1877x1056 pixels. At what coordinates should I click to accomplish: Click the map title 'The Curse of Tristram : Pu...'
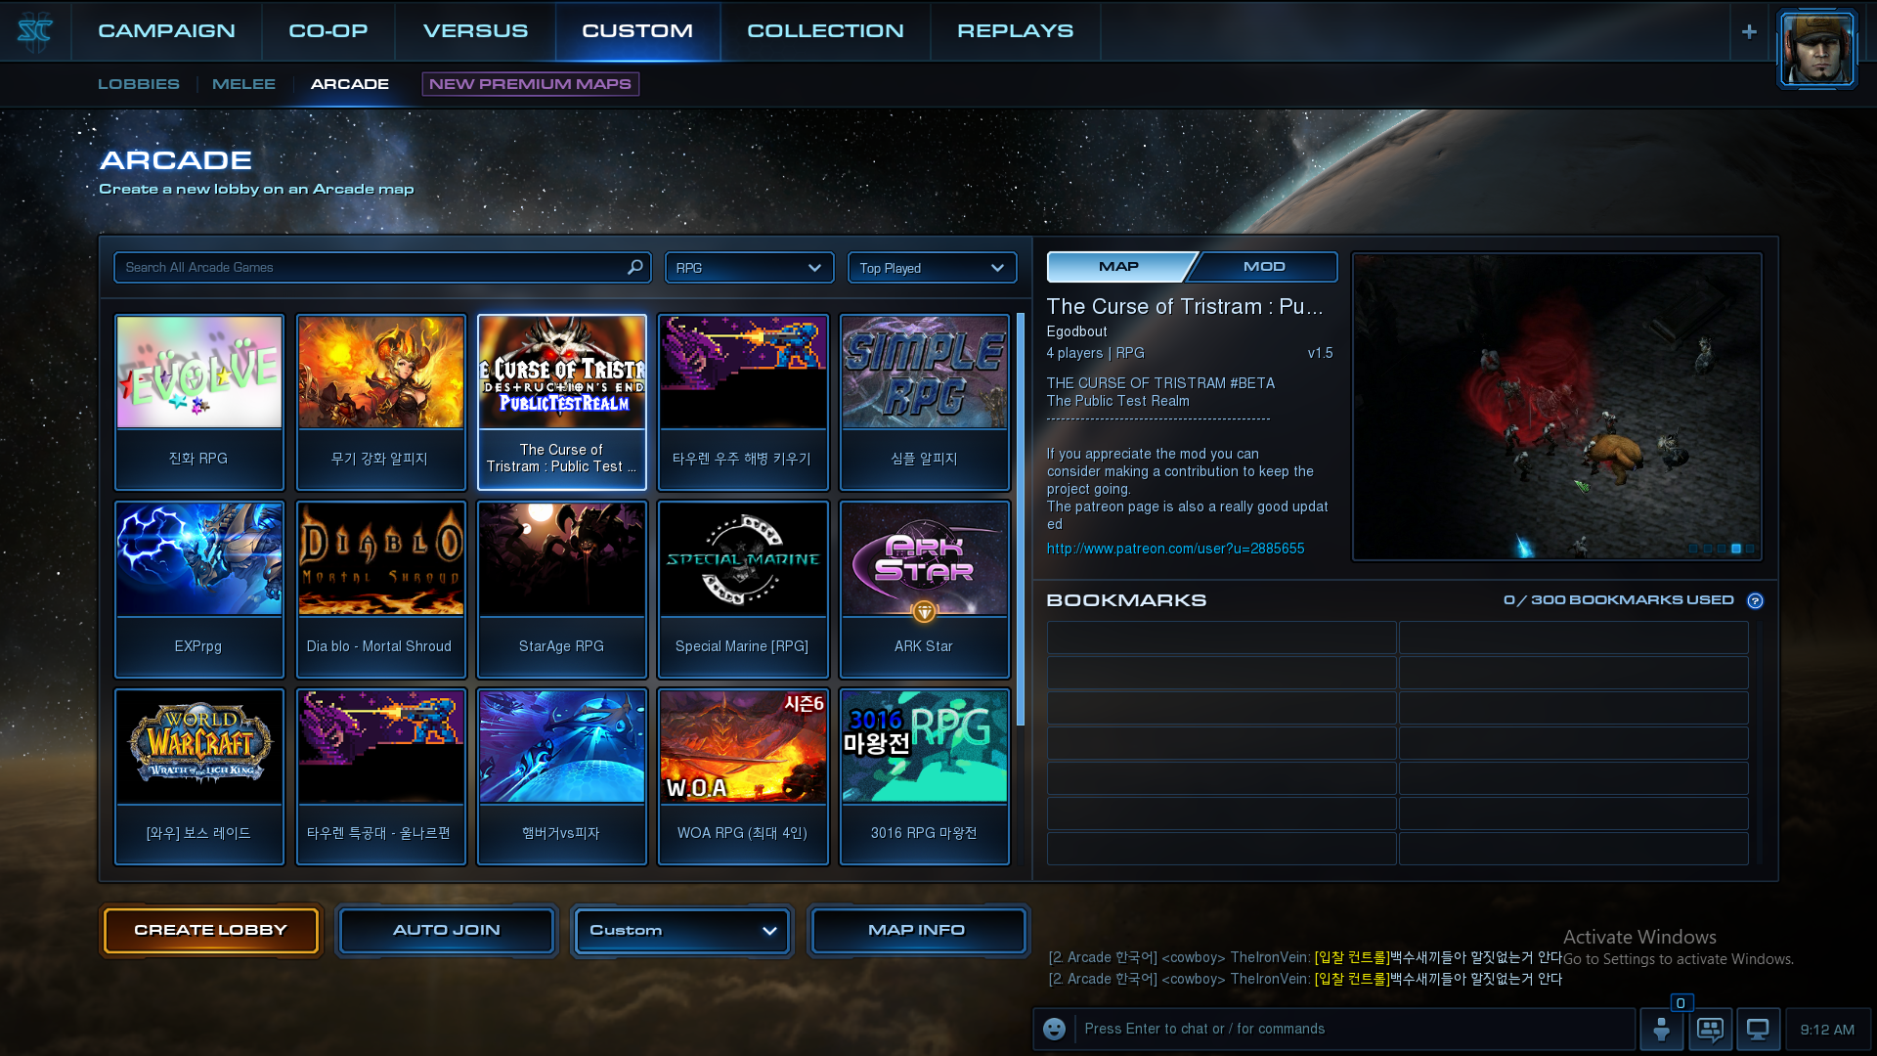point(1185,307)
